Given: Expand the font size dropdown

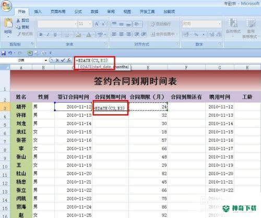Looking at the screenshot, I should (90, 23).
